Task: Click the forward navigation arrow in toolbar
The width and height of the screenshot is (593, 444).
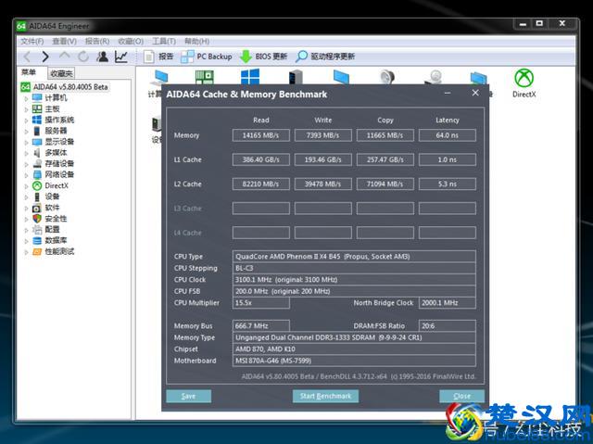Action: [x=45, y=57]
